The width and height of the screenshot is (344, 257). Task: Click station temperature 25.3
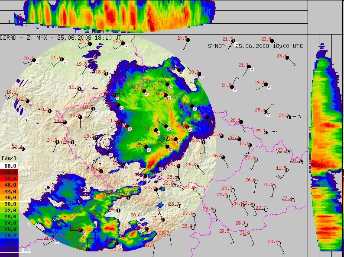[260, 130]
